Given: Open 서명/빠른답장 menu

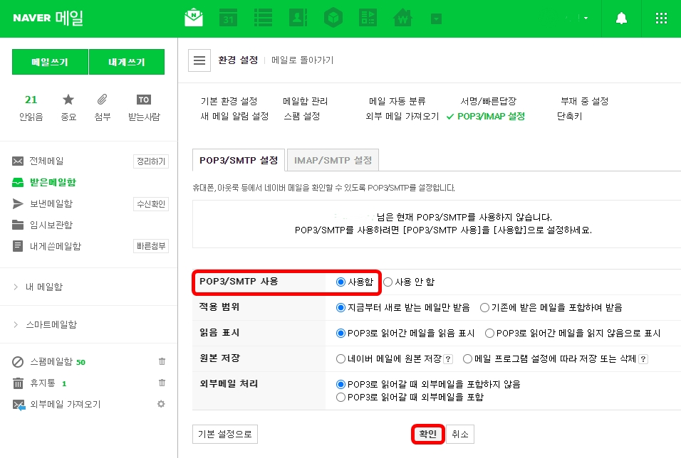Looking at the screenshot, I should pyautogui.click(x=488, y=101).
